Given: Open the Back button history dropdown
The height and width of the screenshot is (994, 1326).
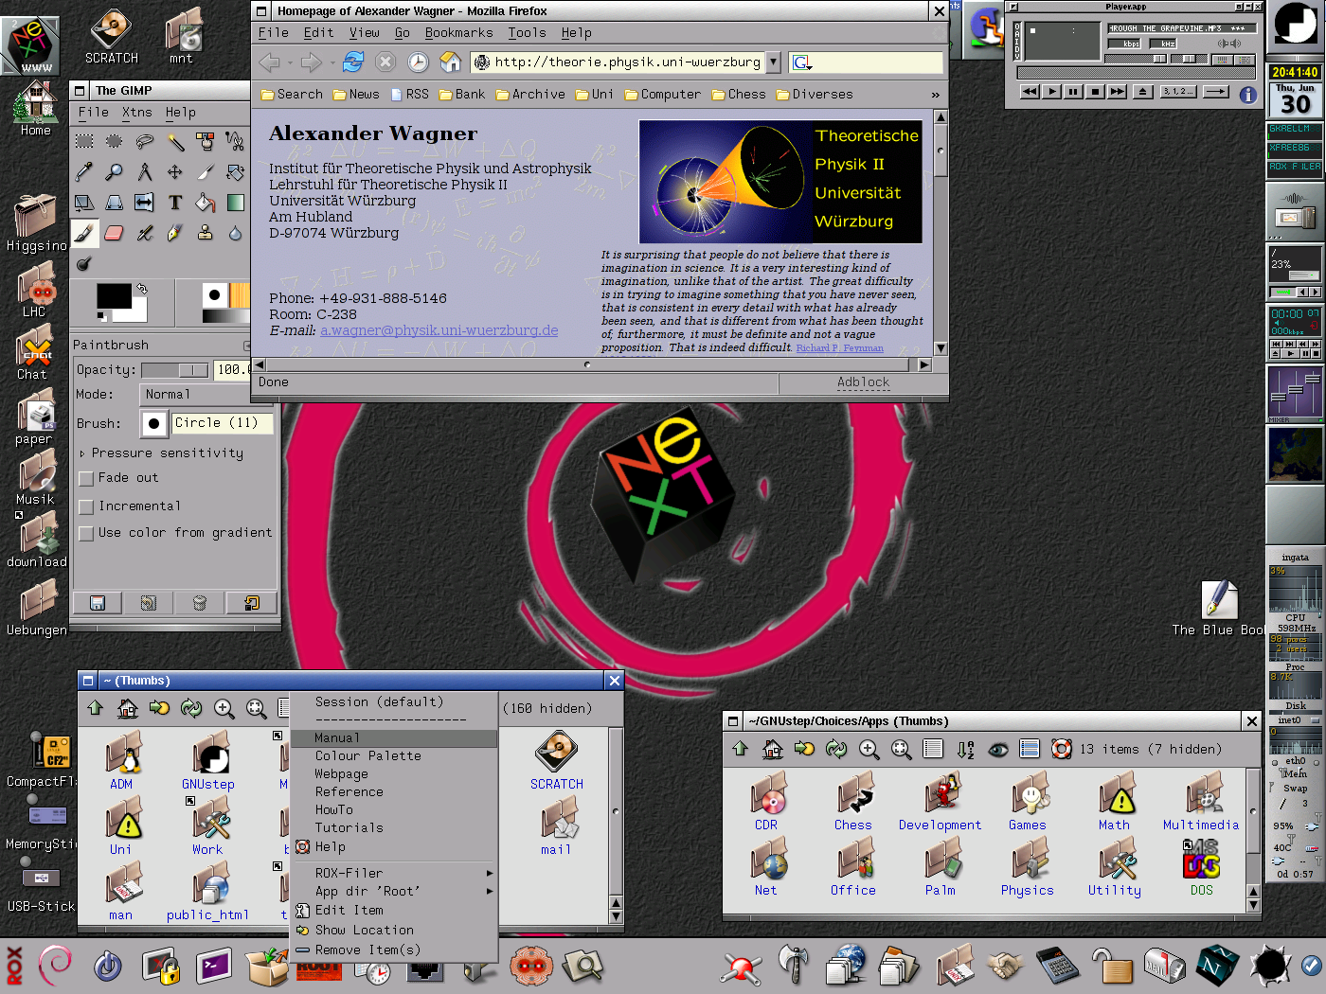Looking at the screenshot, I should (289, 63).
